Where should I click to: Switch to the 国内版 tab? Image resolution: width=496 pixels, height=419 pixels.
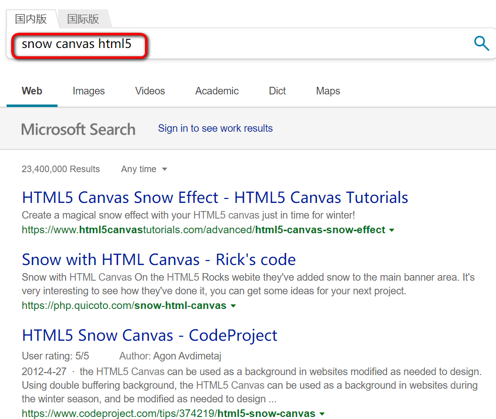pyautogui.click(x=31, y=19)
